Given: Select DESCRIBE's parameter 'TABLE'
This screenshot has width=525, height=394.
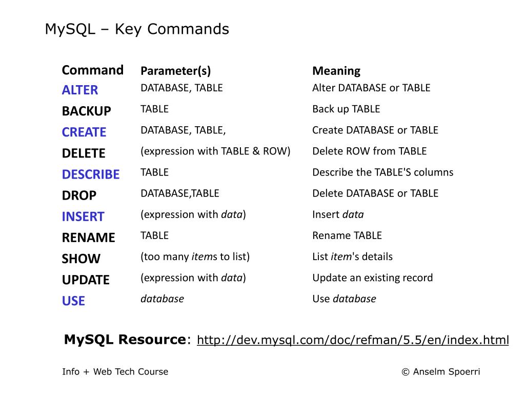Looking at the screenshot, I should click(x=154, y=172).
